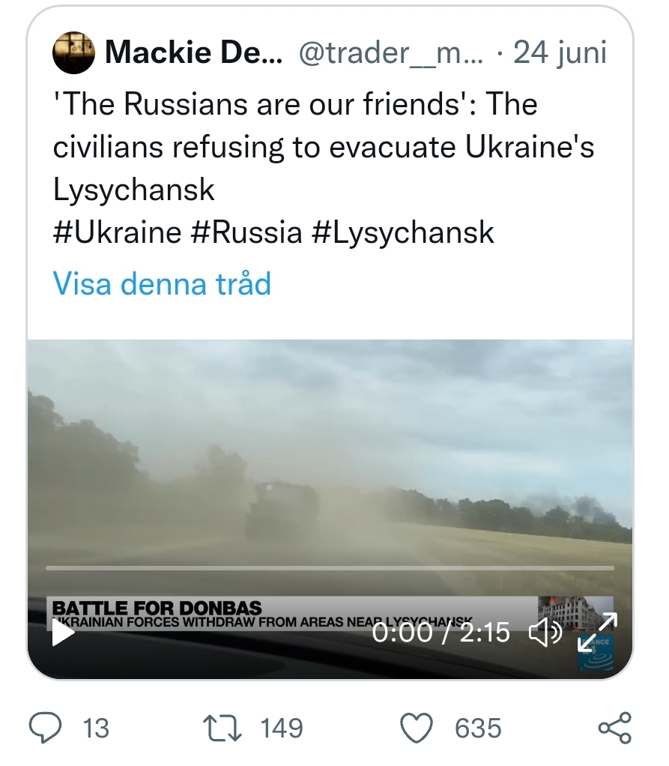Click the 149 retweets count
669x766 pixels.
tap(282, 728)
